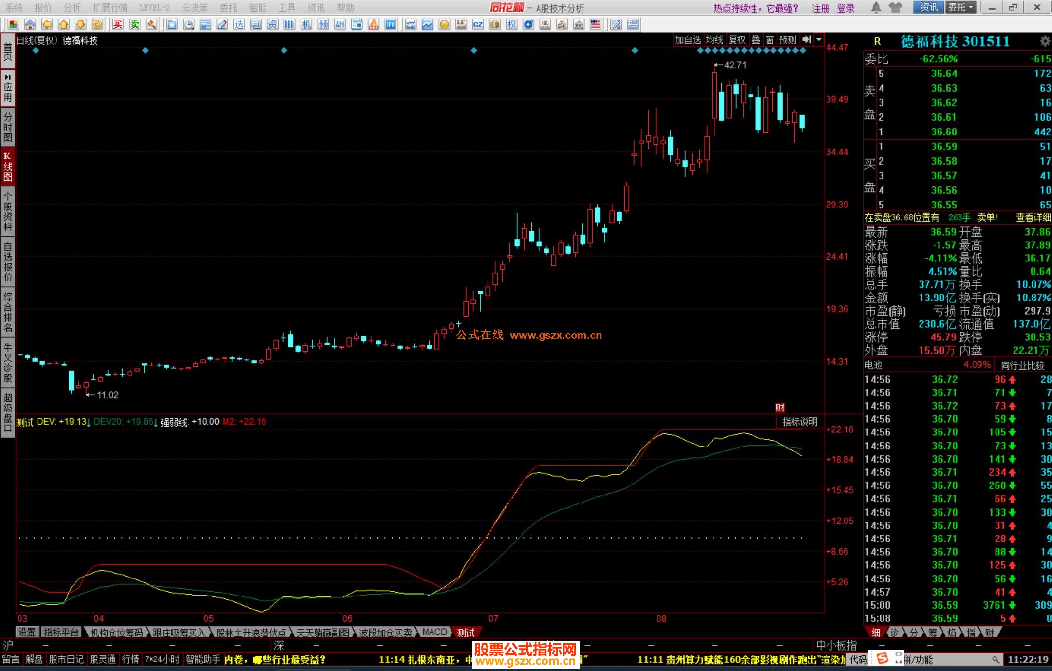Image resolution: width=1052 pixels, height=671 pixels.
Task: Click the red 买 buy toolbar icon
Action: pos(118,24)
